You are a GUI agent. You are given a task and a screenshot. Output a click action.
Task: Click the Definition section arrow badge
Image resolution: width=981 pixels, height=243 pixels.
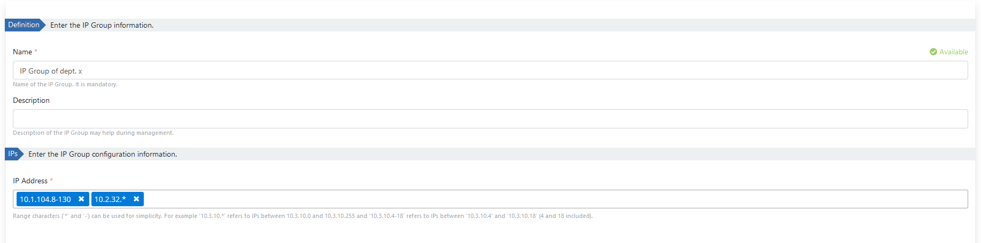coord(25,25)
